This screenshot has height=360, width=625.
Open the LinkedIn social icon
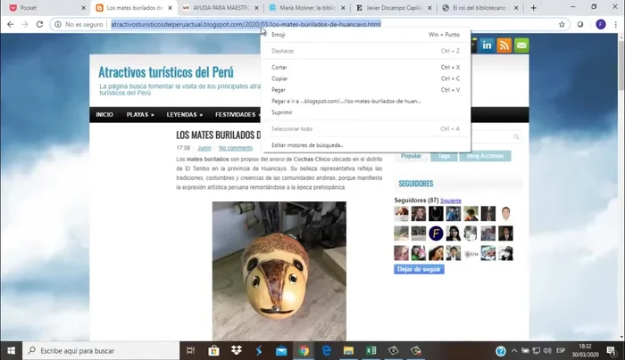pos(487,45)
